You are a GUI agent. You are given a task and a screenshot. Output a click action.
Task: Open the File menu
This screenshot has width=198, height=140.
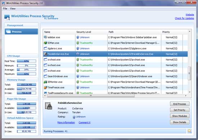click(5, 9)
